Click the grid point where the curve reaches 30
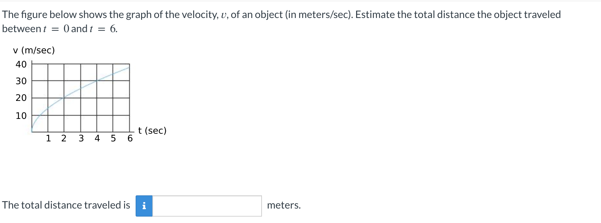Screen dimensions: 601x223 click(x=97, y=81)
